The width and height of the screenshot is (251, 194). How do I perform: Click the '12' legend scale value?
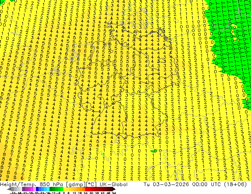click(x=74, y=193)
